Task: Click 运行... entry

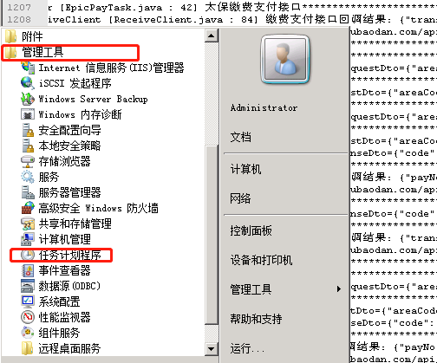Action: pyautogui.click(x=247, y=348)
